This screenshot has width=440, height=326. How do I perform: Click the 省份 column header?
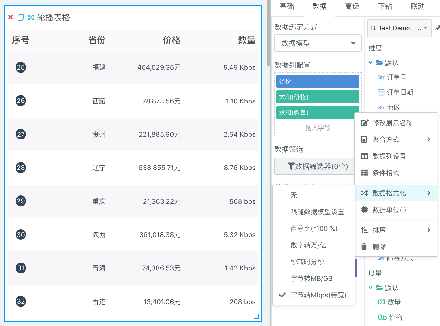point(97,40)
